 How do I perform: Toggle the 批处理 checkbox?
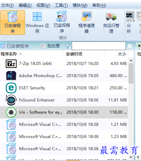[43, 46]
